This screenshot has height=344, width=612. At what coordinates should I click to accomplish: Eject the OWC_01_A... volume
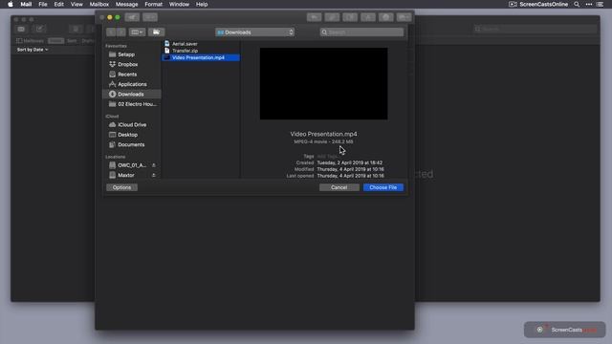(x=154, y=165)
